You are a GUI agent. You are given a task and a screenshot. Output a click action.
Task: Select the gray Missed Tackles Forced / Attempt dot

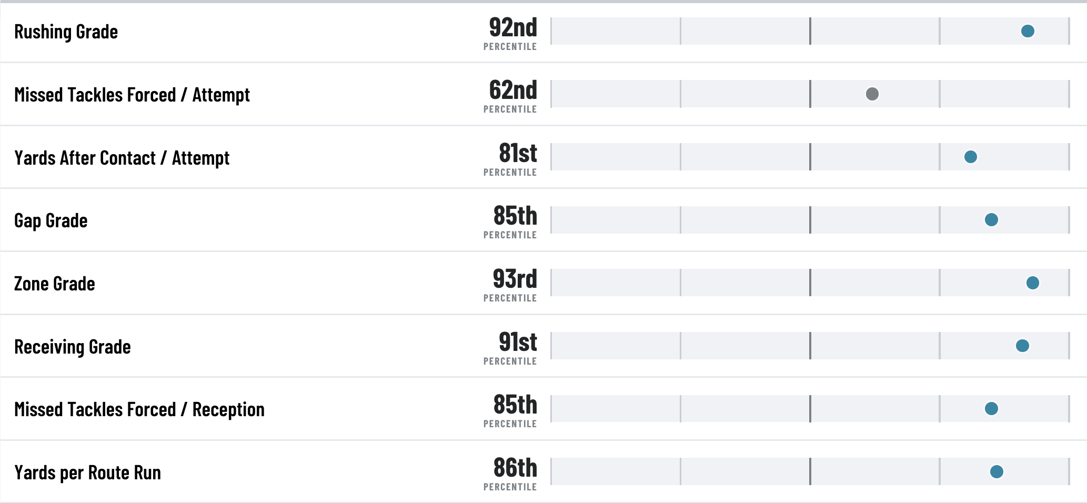[872, 94]
